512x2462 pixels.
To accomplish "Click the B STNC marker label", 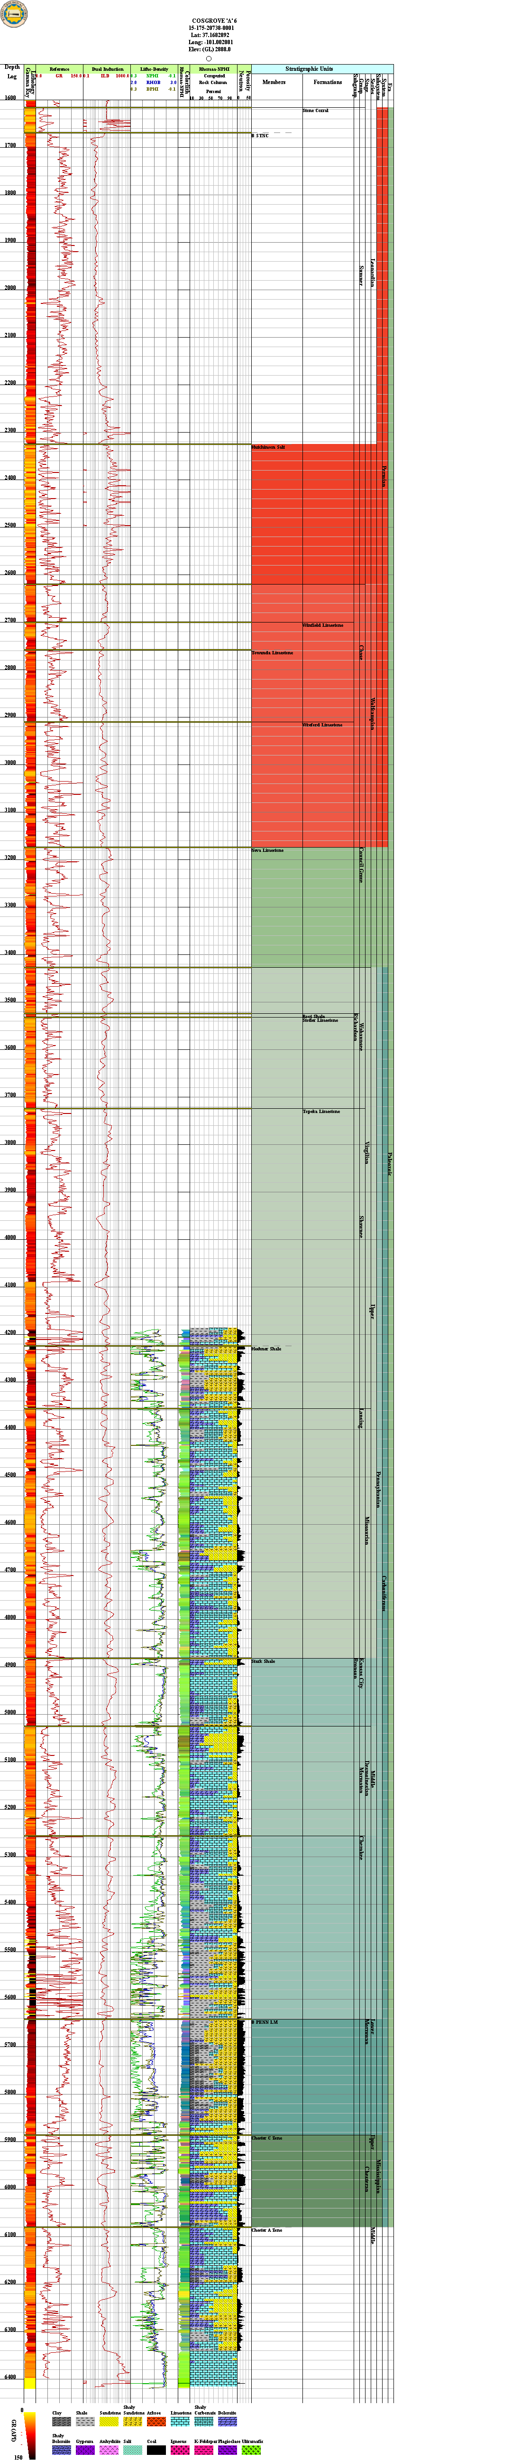I will pyautogui.click(x=260, y=136).
